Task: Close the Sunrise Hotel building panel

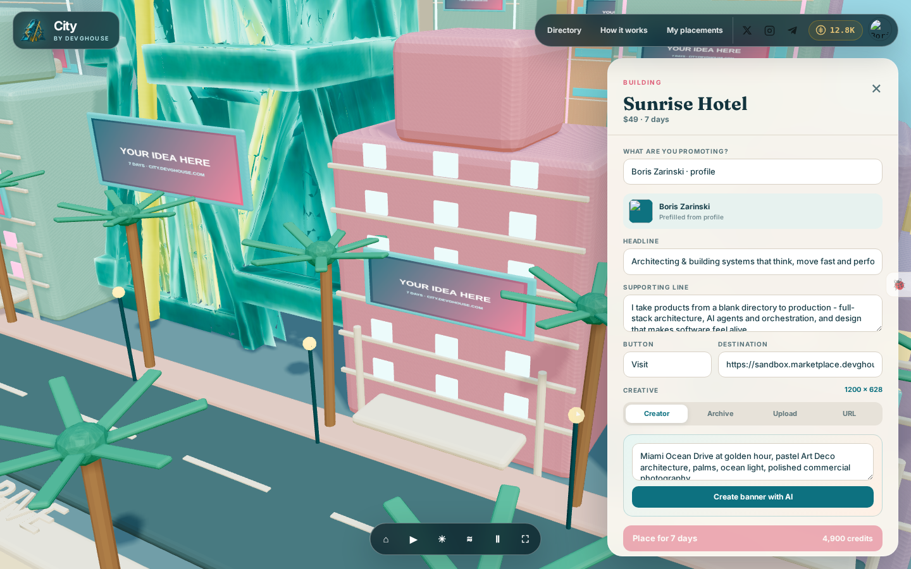Action: pos(876,89)
